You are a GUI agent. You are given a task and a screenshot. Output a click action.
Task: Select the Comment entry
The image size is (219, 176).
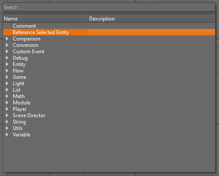[x=24, y=26]
